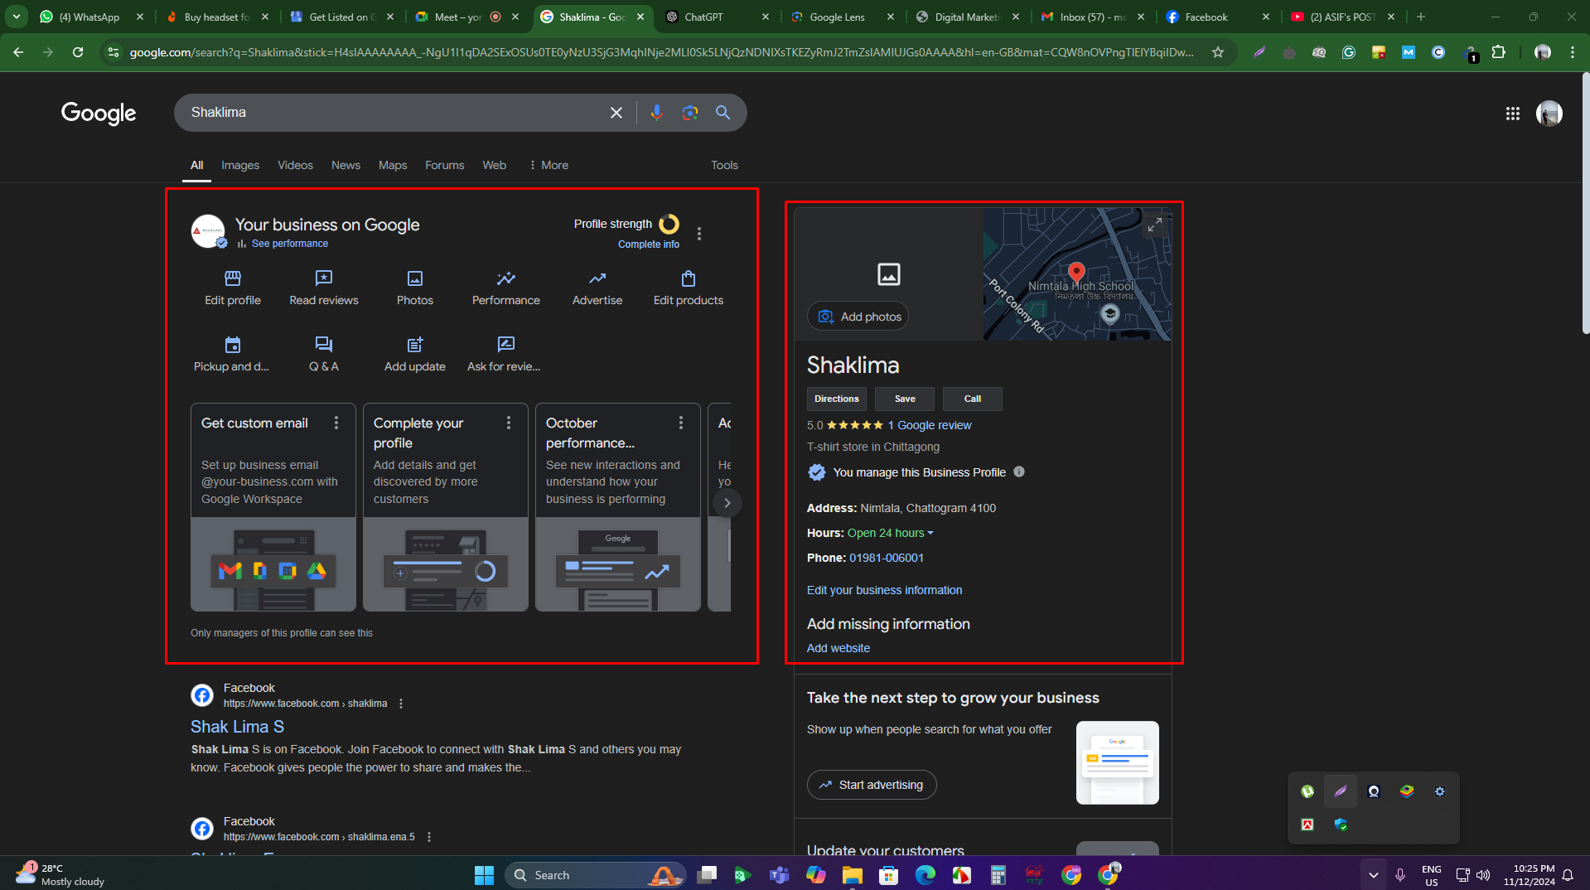Image resolution: width=1590 pixels, height=890 pixels.
Task: Expand the map thumbnail of Nimtala
Action: click(1154, 225)
